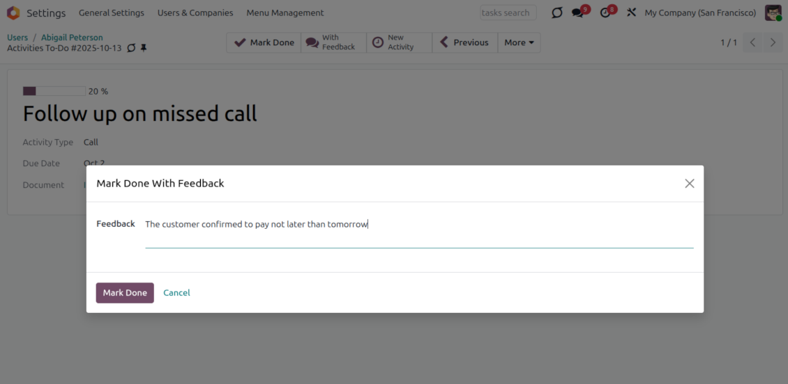Open the activities clock icon
The height and width of the screenshot is (384, 788).
coord(605,13)
